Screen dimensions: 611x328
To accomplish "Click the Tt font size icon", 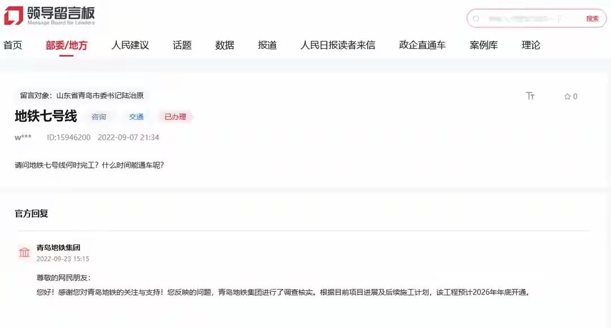I will [530, 96].
